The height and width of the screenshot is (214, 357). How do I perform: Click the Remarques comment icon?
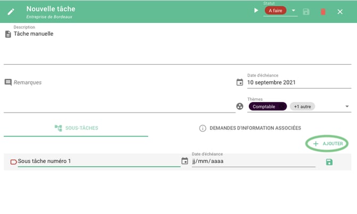click(8, 82)
